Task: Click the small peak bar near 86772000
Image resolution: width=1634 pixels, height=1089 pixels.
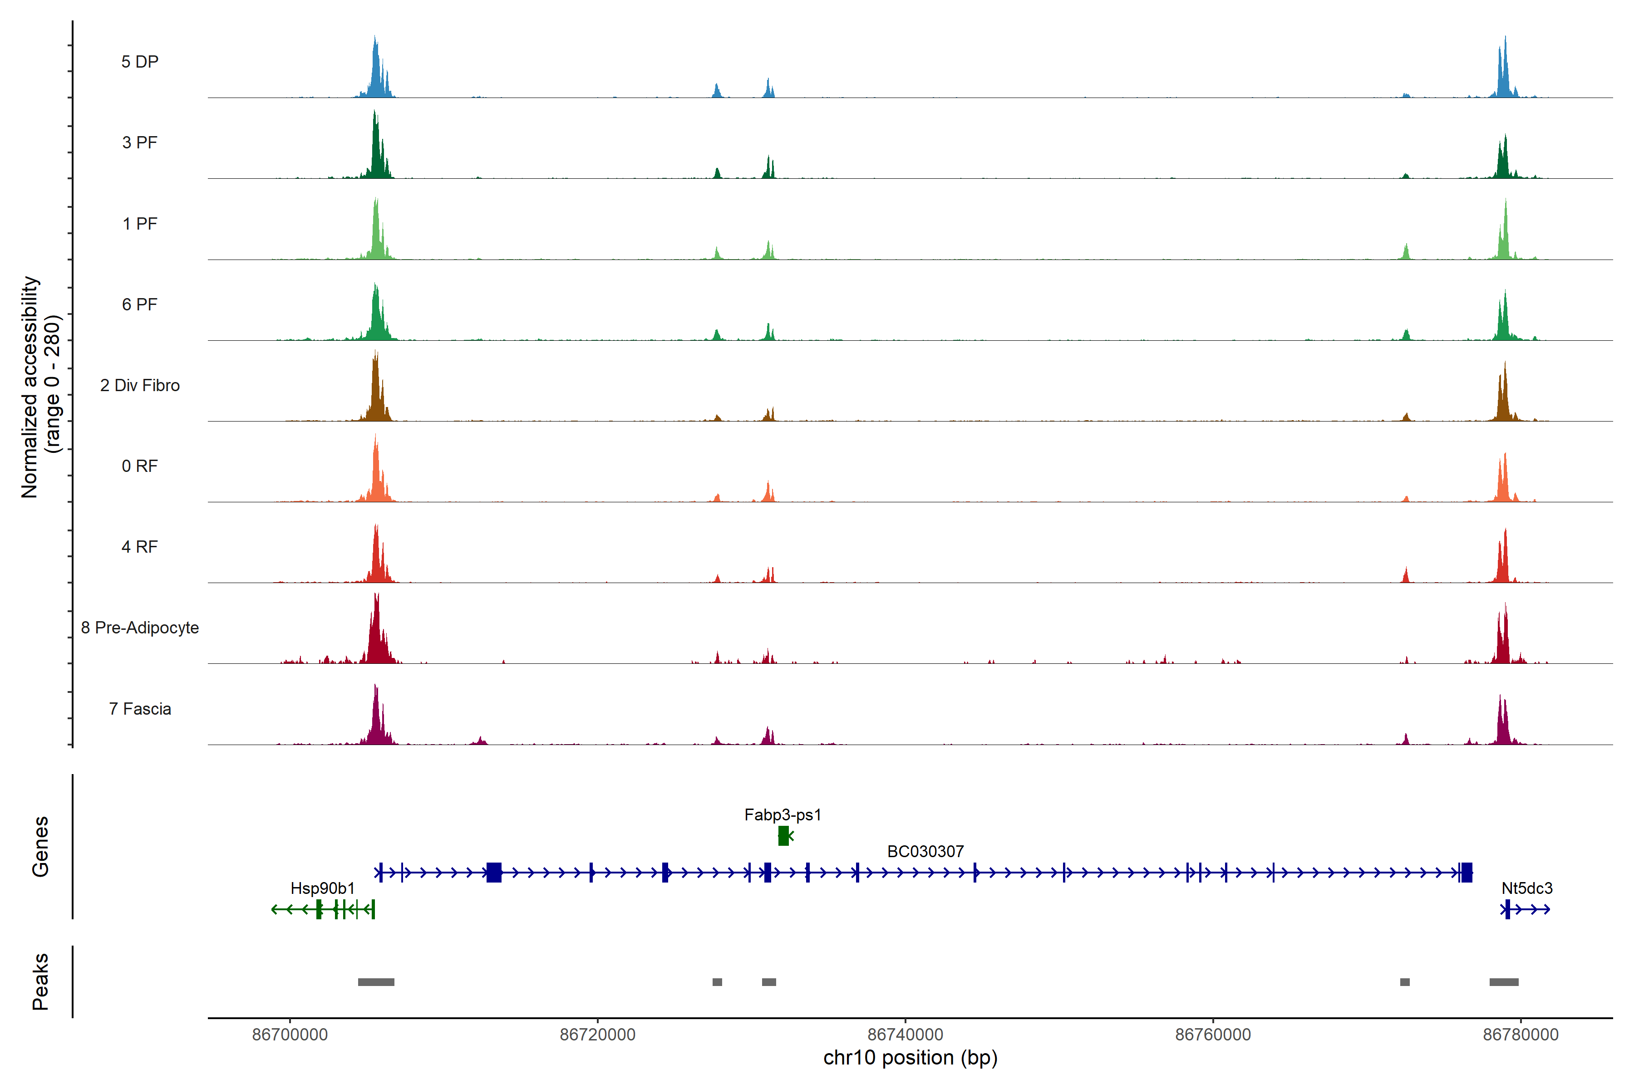Action: 1405,982
